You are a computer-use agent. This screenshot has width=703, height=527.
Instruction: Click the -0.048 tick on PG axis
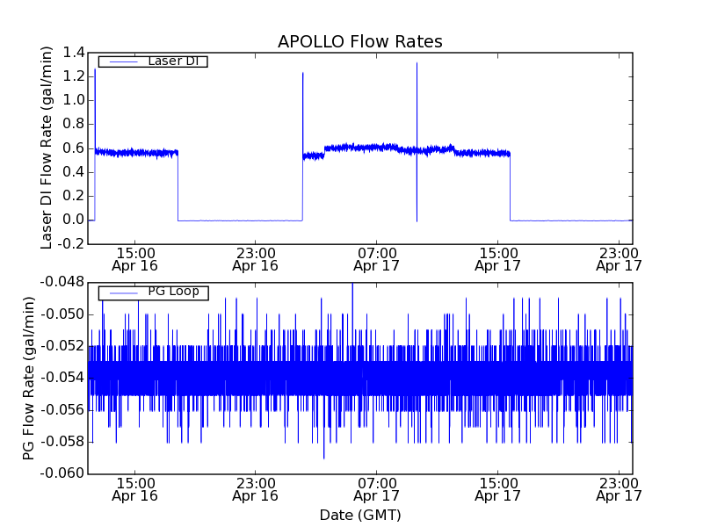[x=62, y=282]
